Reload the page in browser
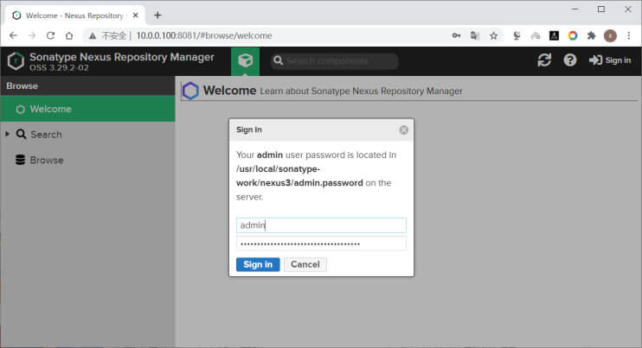The image size is (642, 348). pos(50,36)
